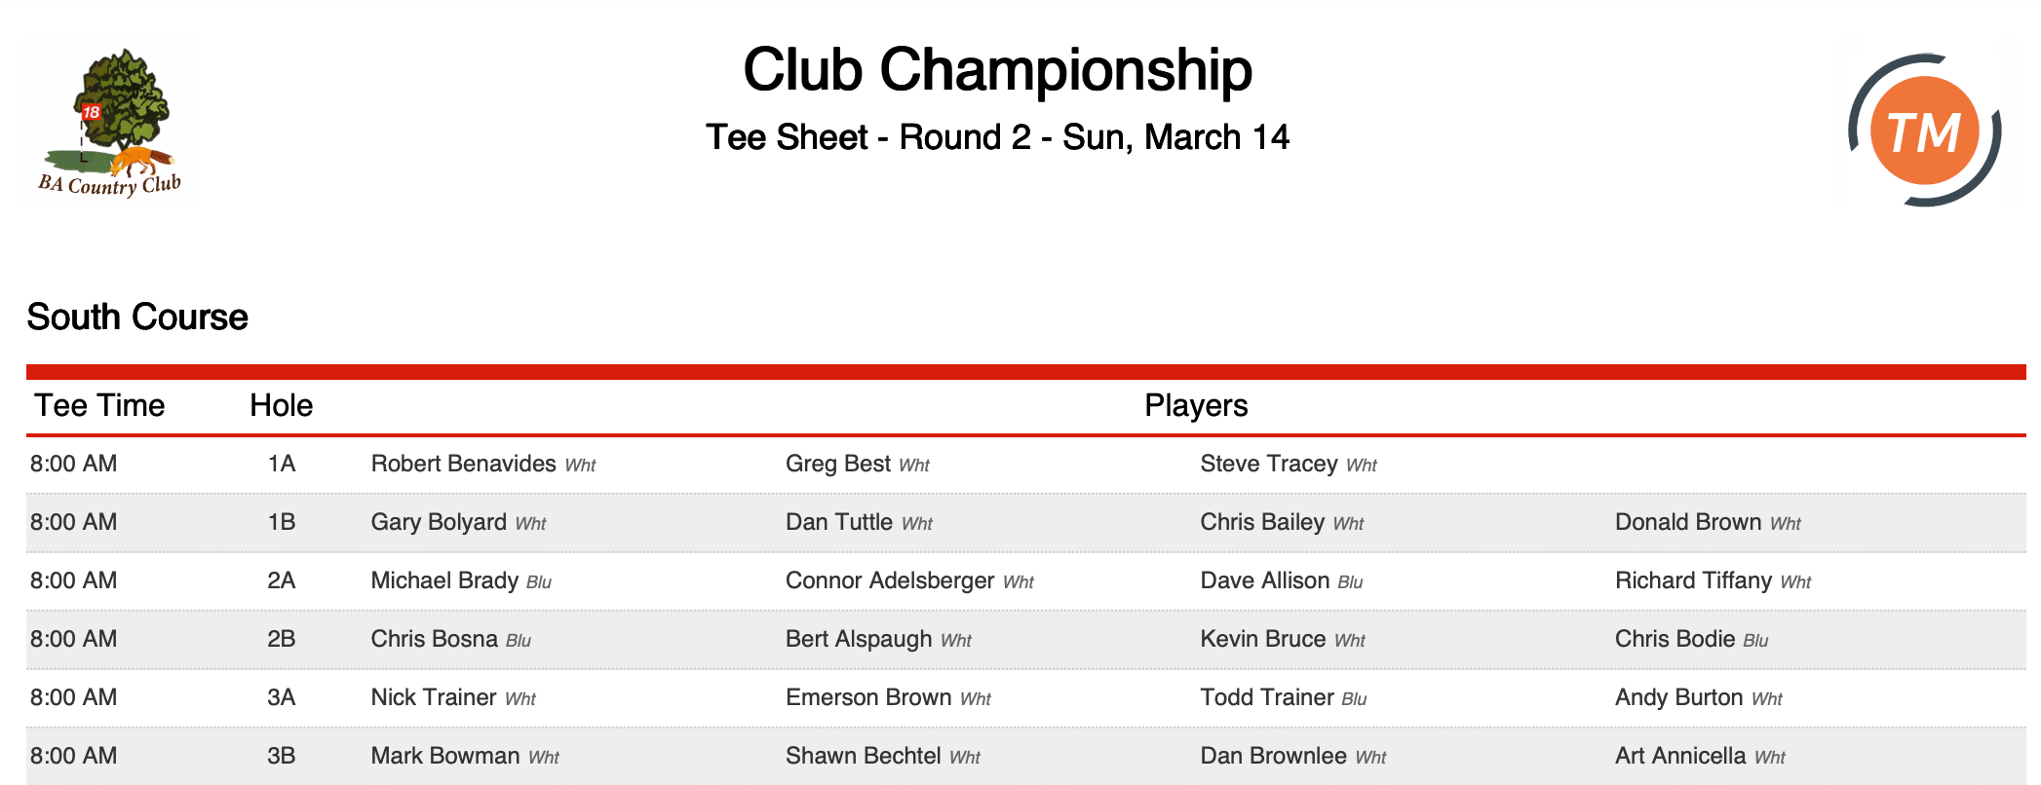This screenshot has width=2041, height=785.
Task: Click the 3B hole cell
Action: click(282, 756)
